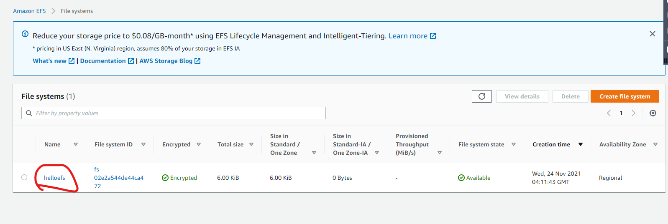Click the green Available status check icon
Viewport: 668px width, 224px height.
pos(461,178)
